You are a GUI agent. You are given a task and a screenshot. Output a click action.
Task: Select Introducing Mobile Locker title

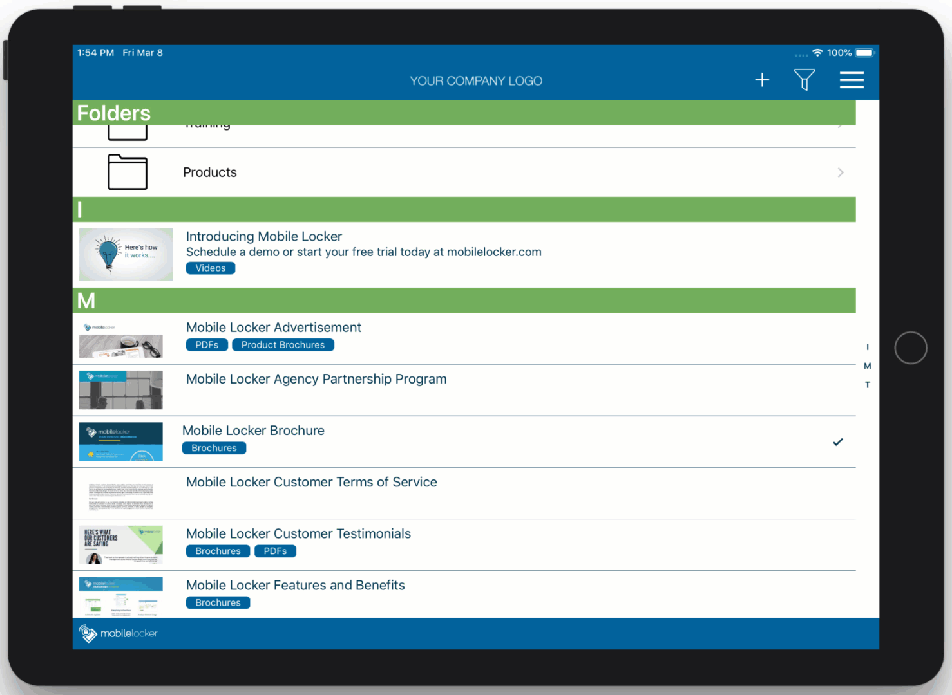click(264, 236)
